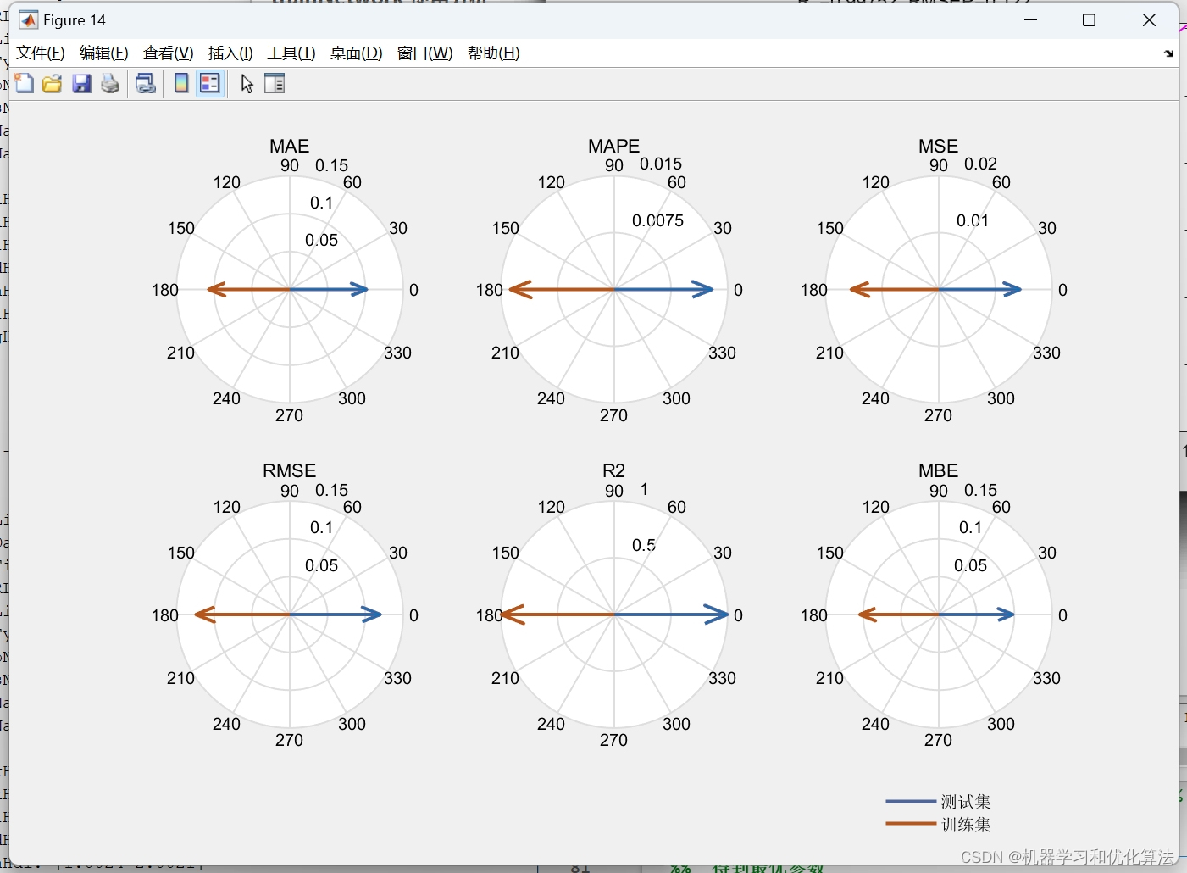Click the highlighted Insert Legend icon
Image resolution: width=1187 pixels, height=873 pixels.
click(209, 83)
